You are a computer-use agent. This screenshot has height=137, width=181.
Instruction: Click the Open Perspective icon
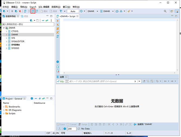coord(172,11)
